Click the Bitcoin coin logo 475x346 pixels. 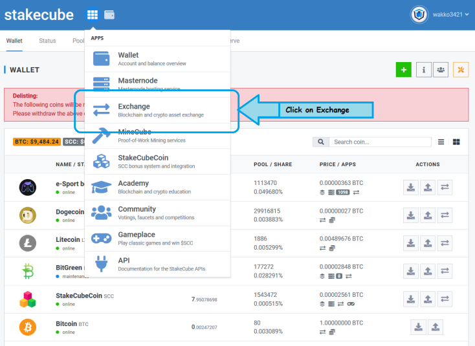(x=28, y=327)
